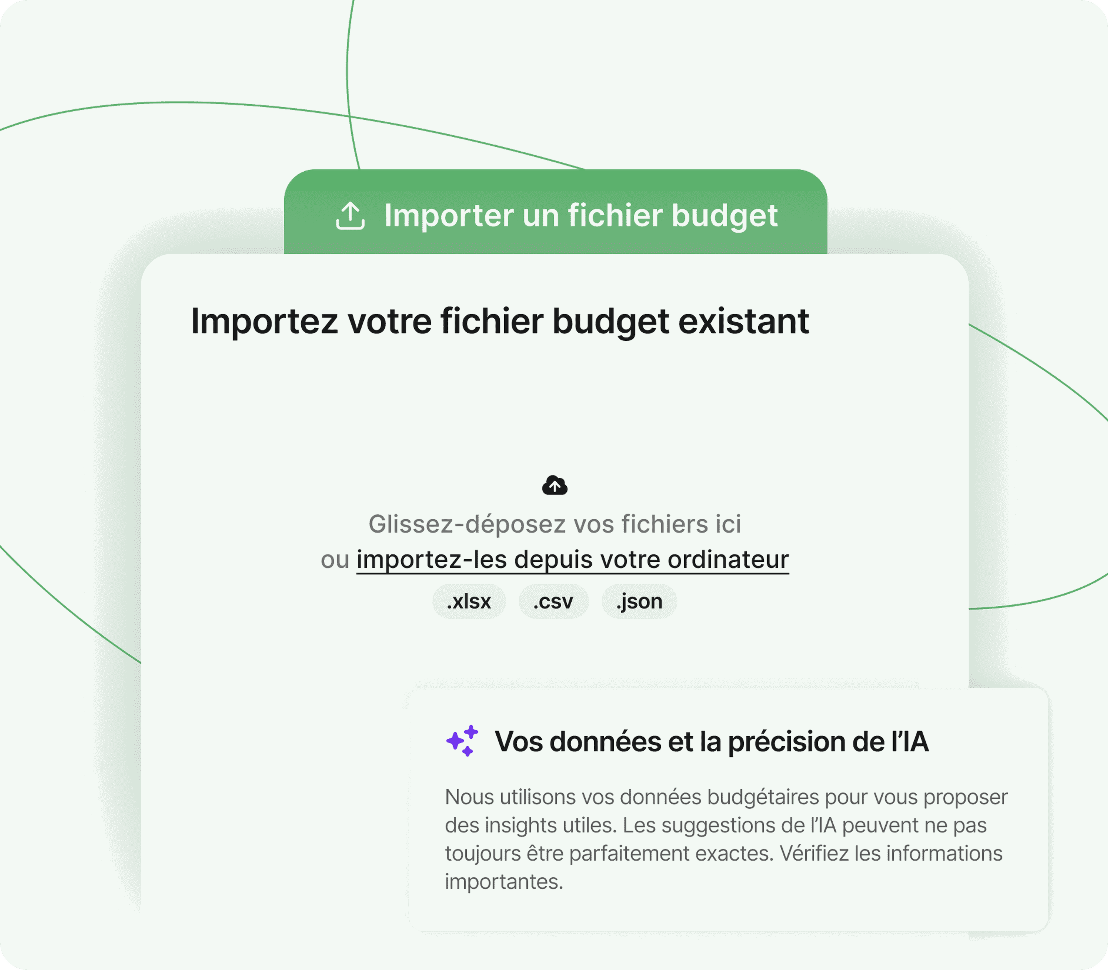Image resolution: width=1108 pixels, height=970 pixels.
Task: Select the .xlsx file format chip
Action: tap(469, 601)
